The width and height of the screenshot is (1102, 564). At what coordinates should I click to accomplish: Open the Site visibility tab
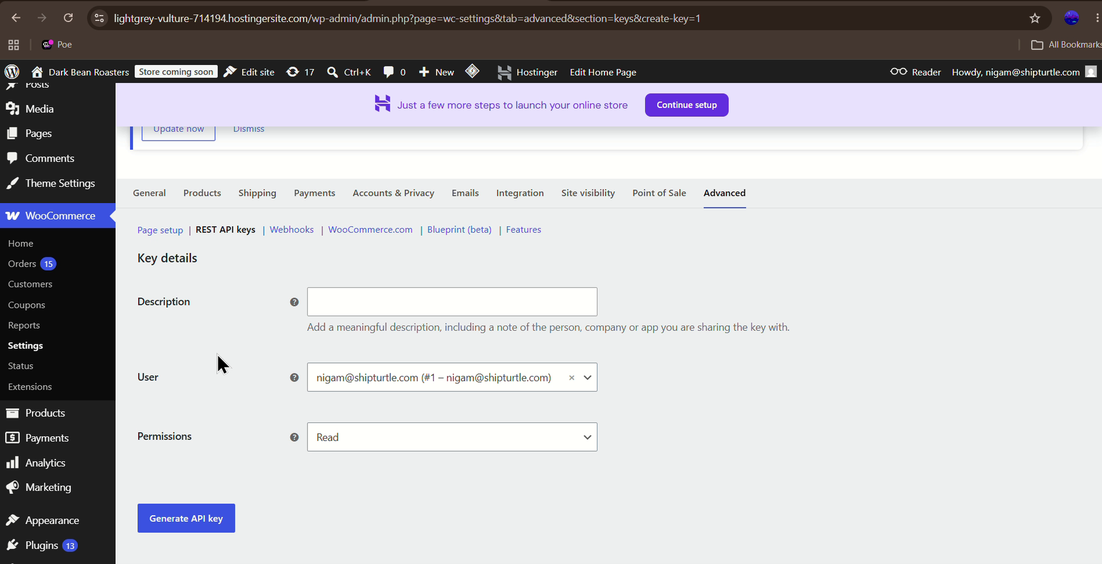(588, 193)
